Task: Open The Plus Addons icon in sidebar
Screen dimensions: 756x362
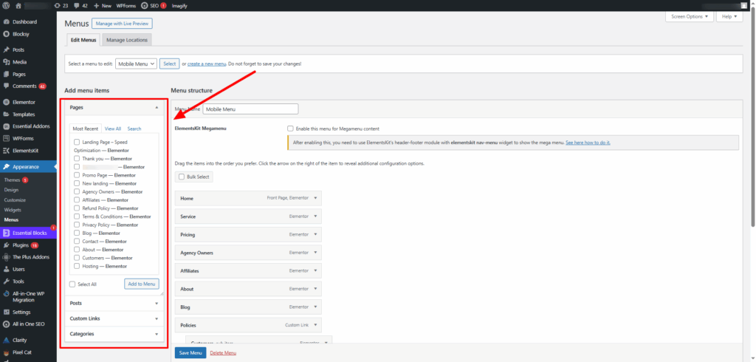Action: click(x=6, y=257)
